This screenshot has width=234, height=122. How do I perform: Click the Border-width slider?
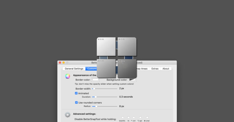coord(105,89)
